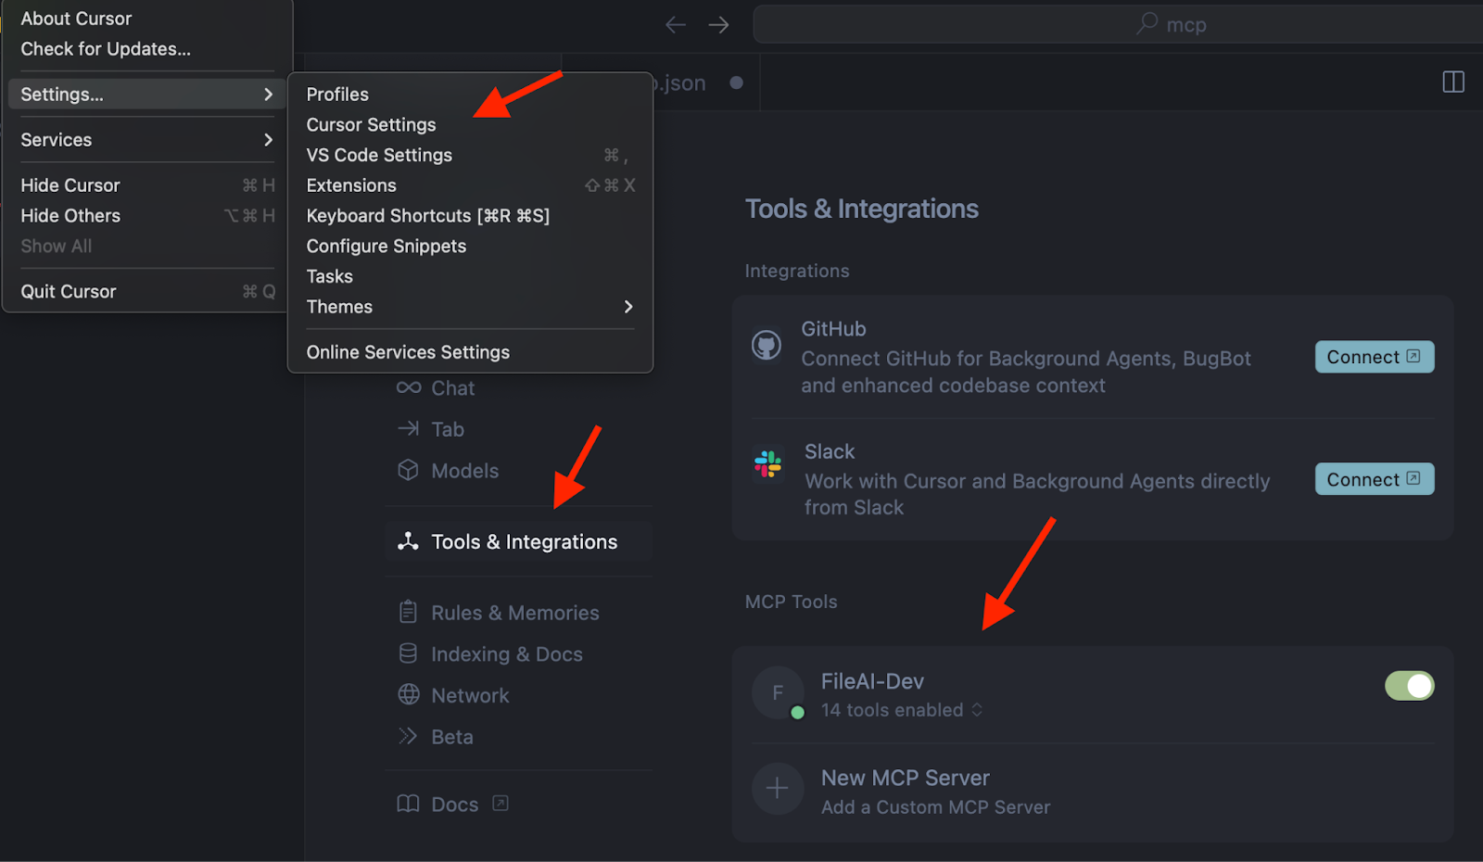This screenshot has width=1483, height=862.
Task: Add a New MCP Server
Action: pos(1093,791)
